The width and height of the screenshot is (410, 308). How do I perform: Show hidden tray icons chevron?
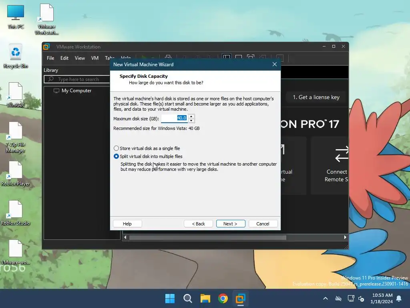(x=326, y=298)
